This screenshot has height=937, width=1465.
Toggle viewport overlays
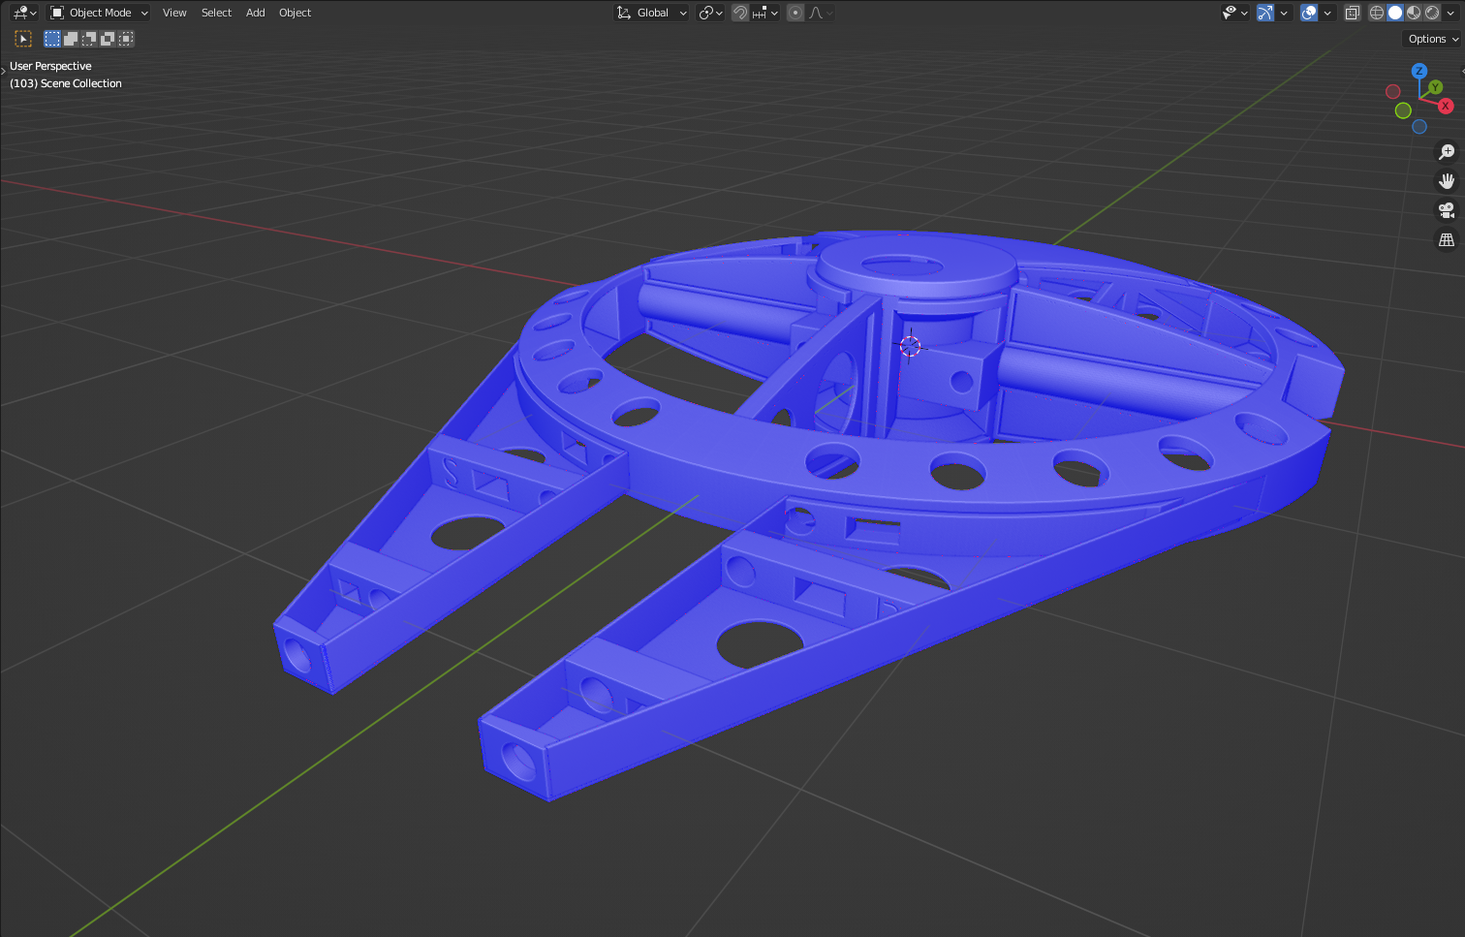point(1309,13)
